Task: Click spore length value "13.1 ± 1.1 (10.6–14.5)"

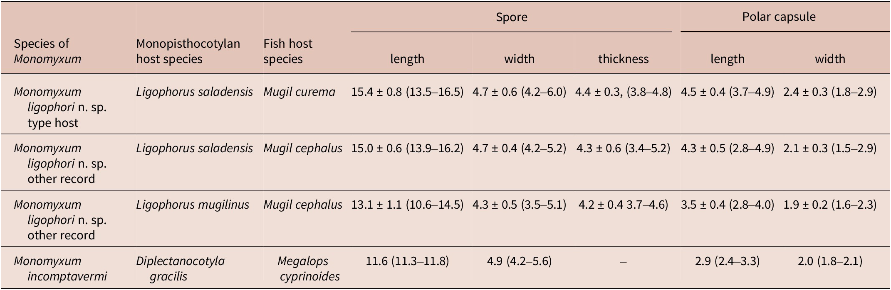Action: tap(407, 205)
